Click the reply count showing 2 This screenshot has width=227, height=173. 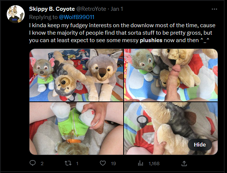coord(42,163)
